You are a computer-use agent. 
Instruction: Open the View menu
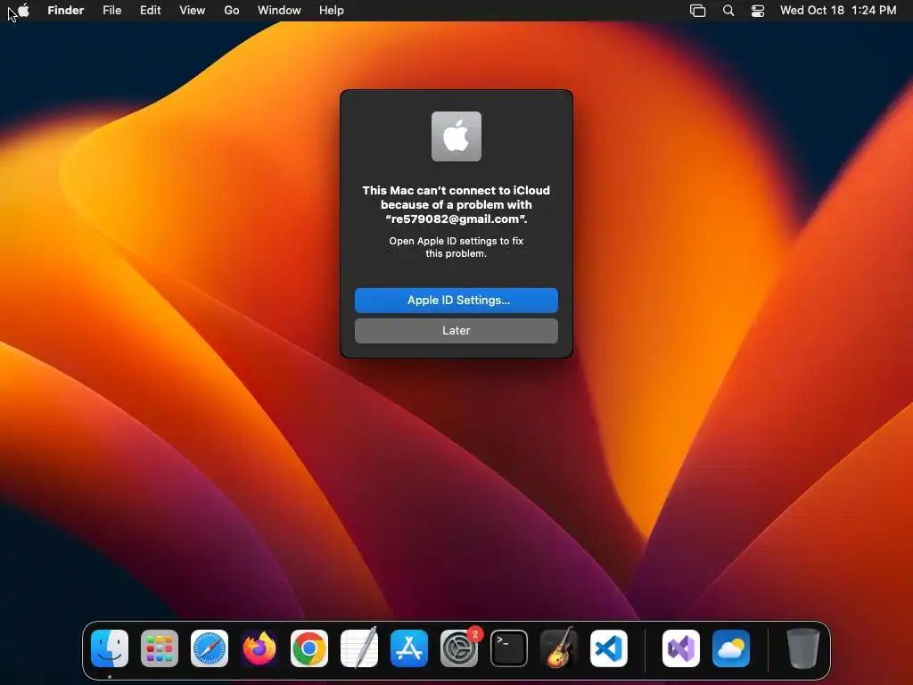(x=193, y=11)
